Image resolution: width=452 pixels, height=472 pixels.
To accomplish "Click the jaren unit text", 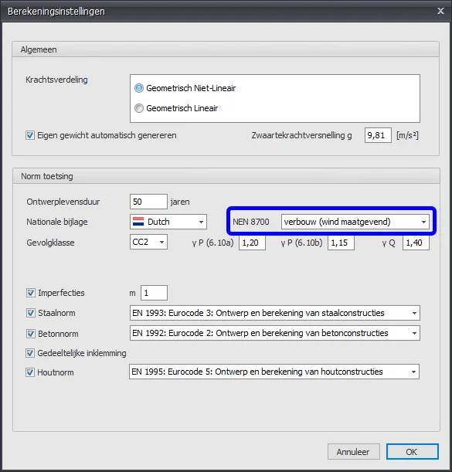I will pos(180,202).
